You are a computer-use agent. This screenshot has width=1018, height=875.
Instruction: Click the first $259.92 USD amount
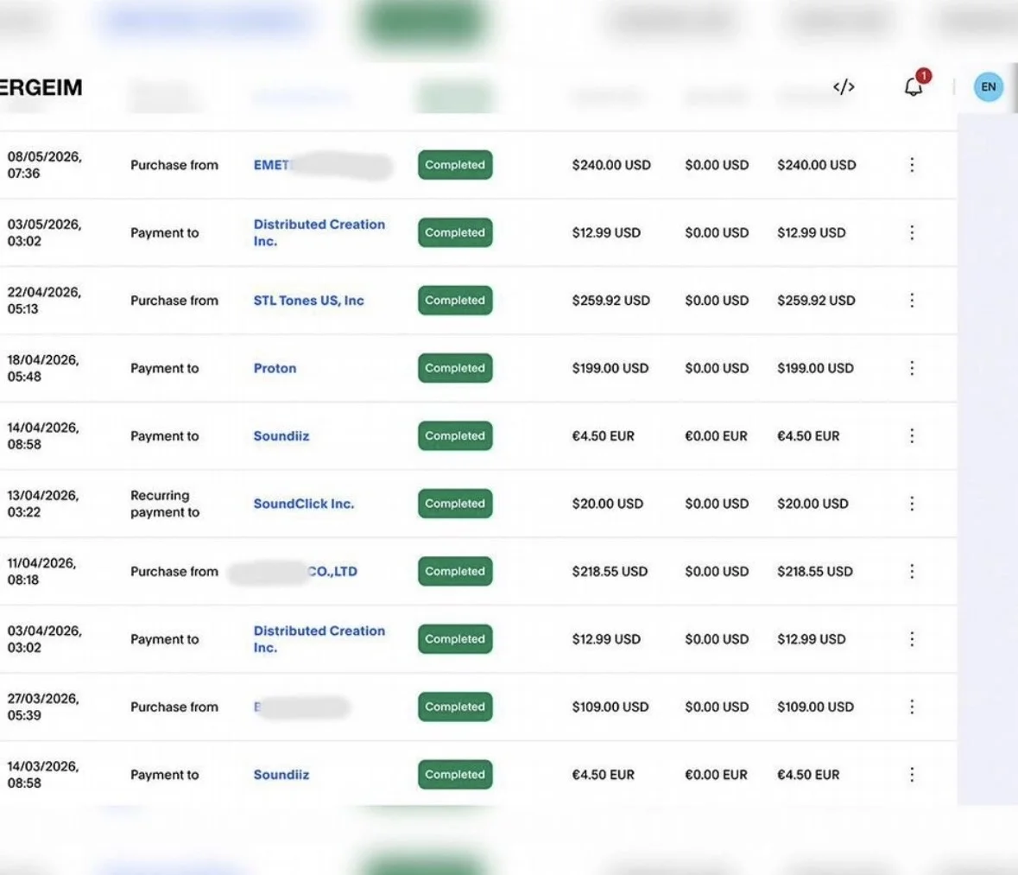point(611,301)
